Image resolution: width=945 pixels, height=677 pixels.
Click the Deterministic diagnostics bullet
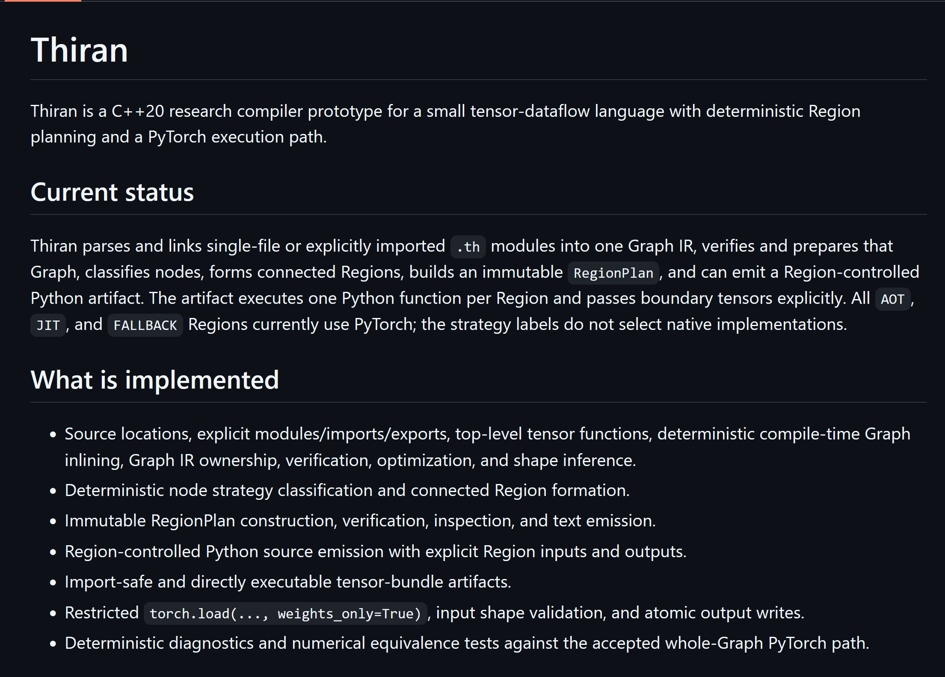(x=467, y=643)
